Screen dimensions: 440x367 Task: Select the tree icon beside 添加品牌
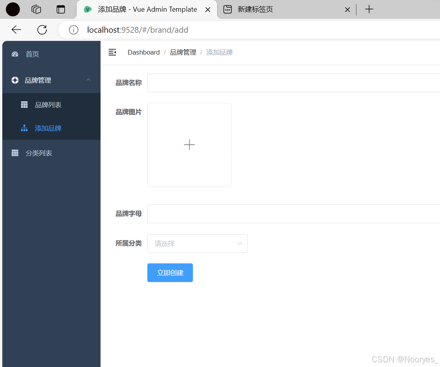pyautogui.click(x=24, y=128)
